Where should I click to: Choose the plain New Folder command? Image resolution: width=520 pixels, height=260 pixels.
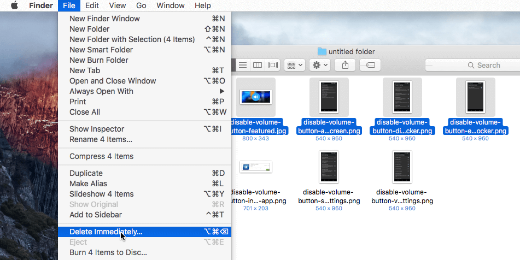click(144, 29)
